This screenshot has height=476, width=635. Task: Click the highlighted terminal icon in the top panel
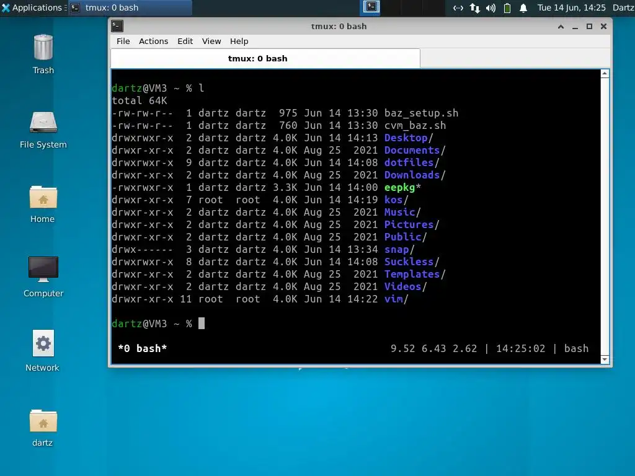tap(371, 7)
